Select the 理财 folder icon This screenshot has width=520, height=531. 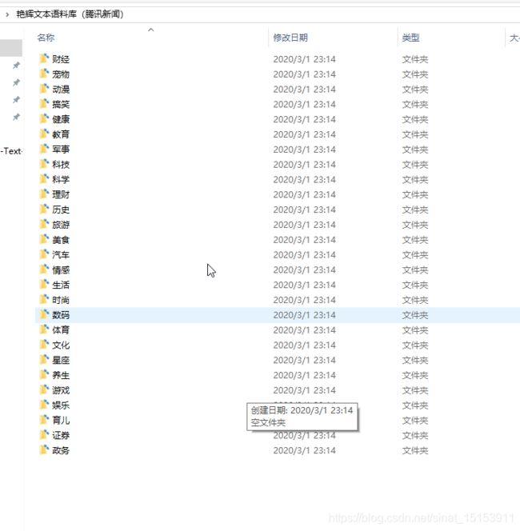coord(44,194)
